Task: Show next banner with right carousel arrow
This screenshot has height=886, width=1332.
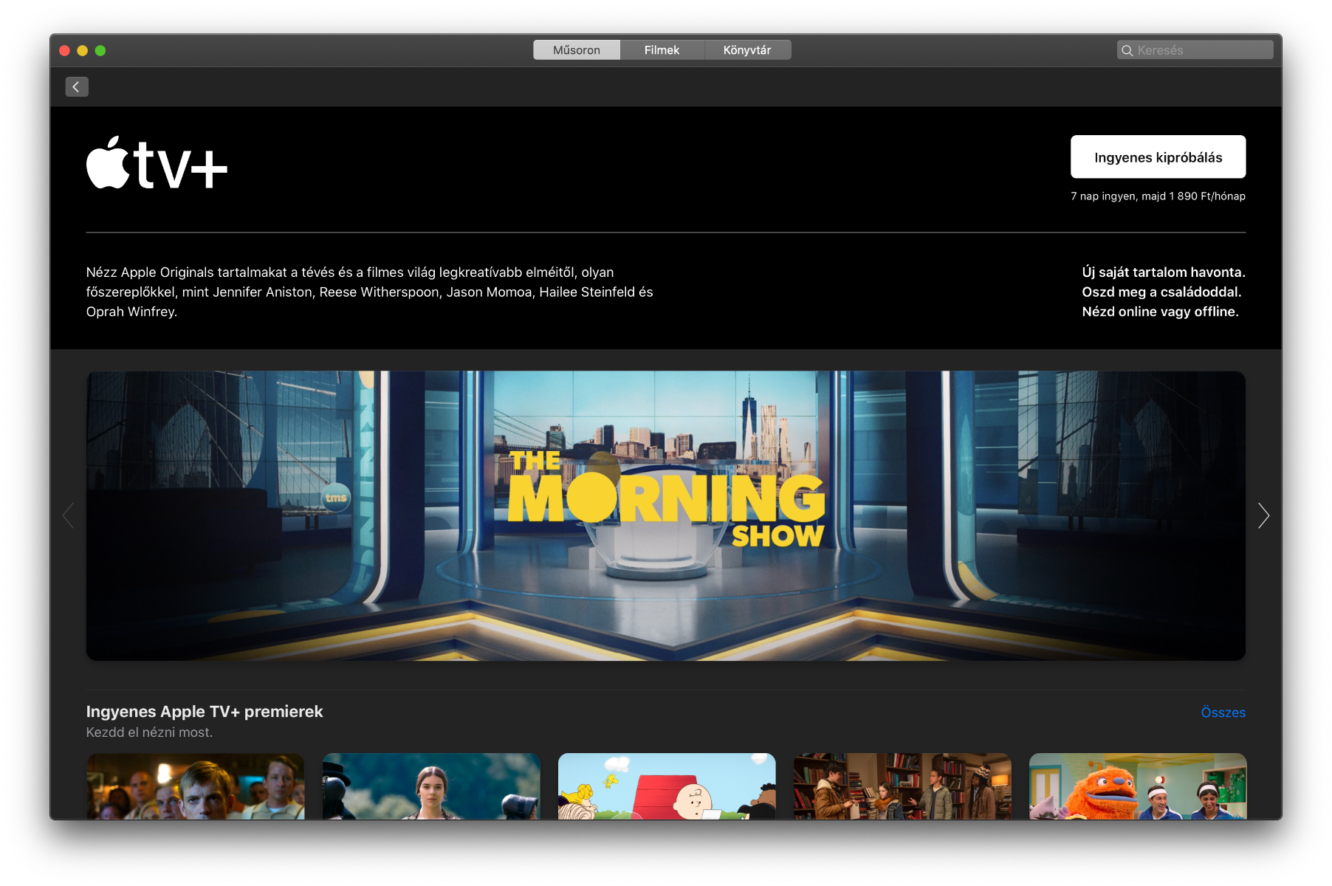Action: pos(1263,515)
